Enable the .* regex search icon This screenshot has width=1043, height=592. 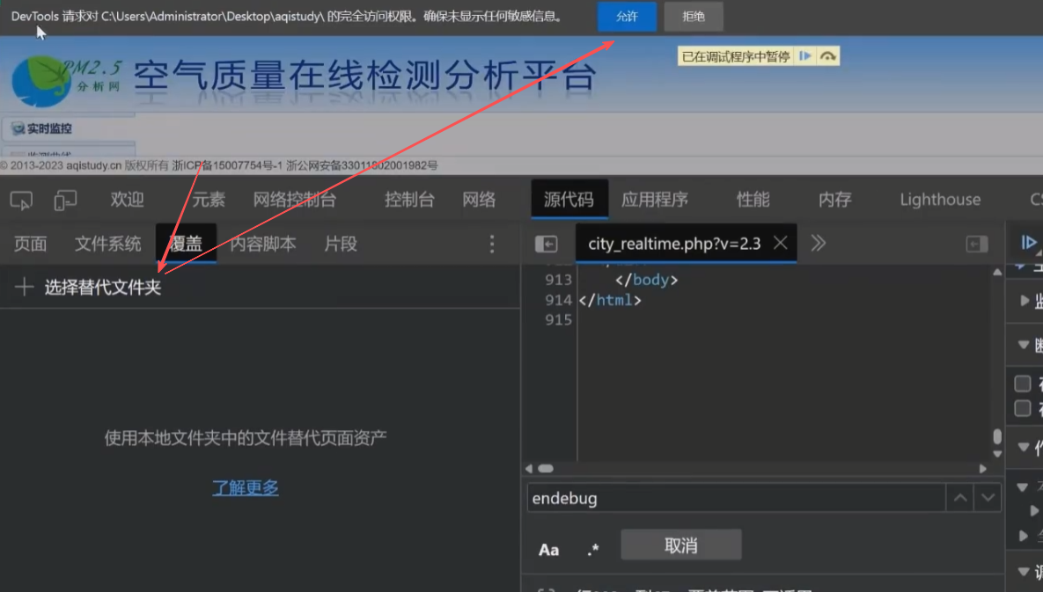[x=593, y=549]
